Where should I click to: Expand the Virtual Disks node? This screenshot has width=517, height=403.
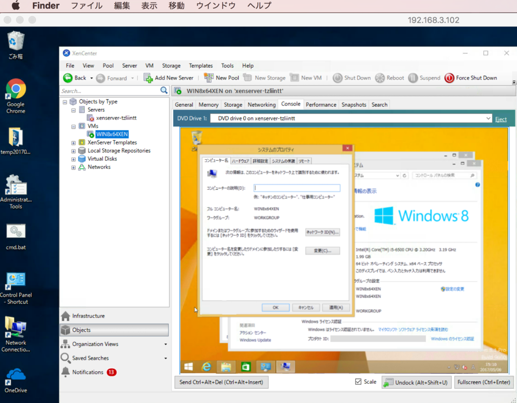[74, 159]
